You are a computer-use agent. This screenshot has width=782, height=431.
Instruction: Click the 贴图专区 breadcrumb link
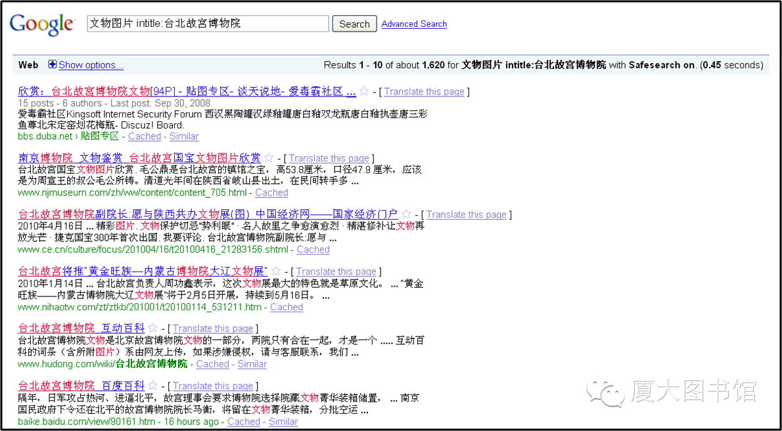pyautogui.click(x=100, y=136)
